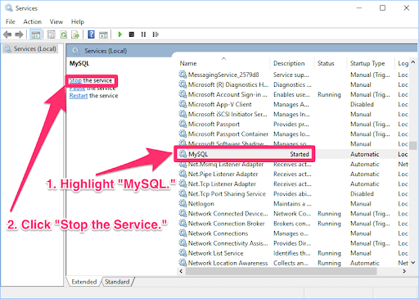Open the Help toolbar icon
419x299 pixels.
click(91, 34)
